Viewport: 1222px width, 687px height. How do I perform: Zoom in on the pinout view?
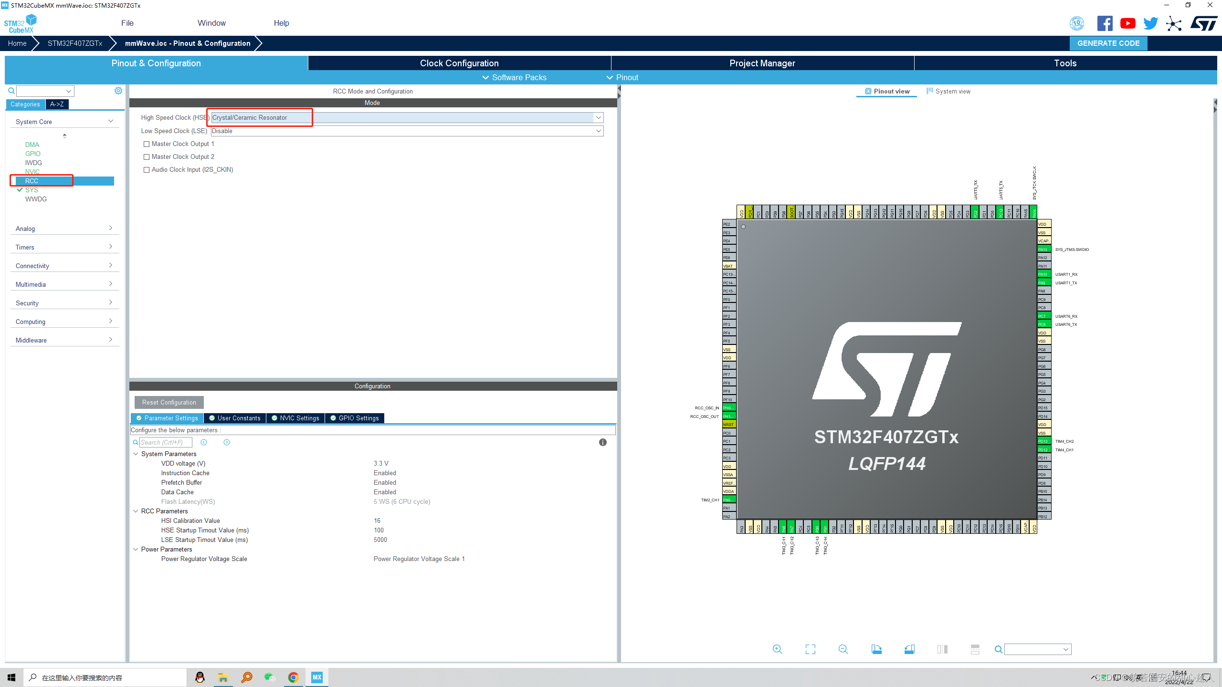click(x=778, y=649)
